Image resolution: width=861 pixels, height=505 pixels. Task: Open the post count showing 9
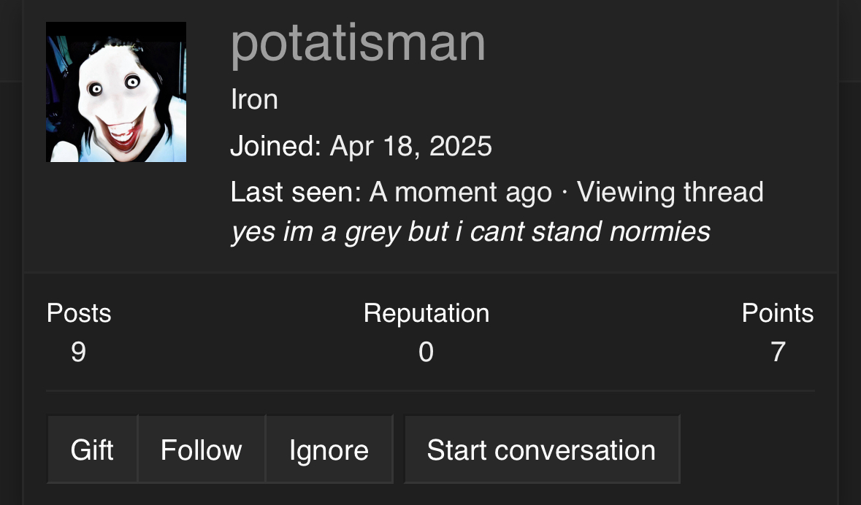point(79,352)
